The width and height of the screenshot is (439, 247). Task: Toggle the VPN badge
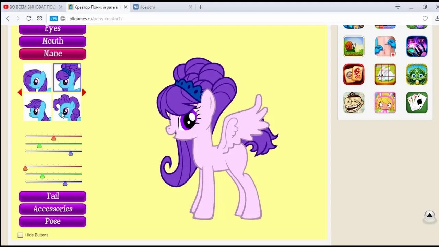(x=54, y=19)
